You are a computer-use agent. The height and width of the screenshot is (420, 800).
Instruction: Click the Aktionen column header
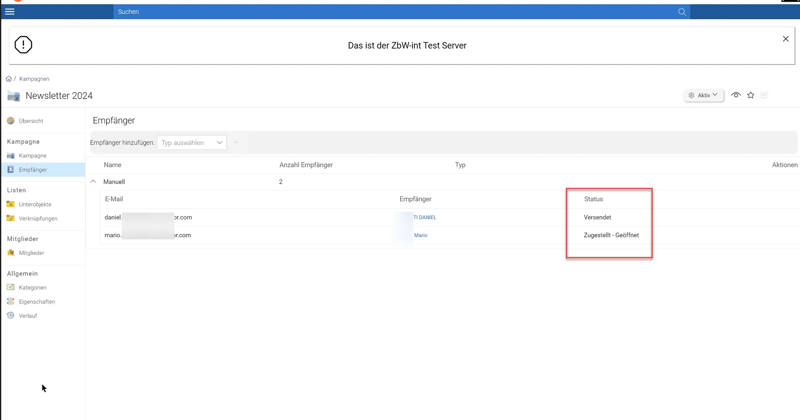click(785, 165)
